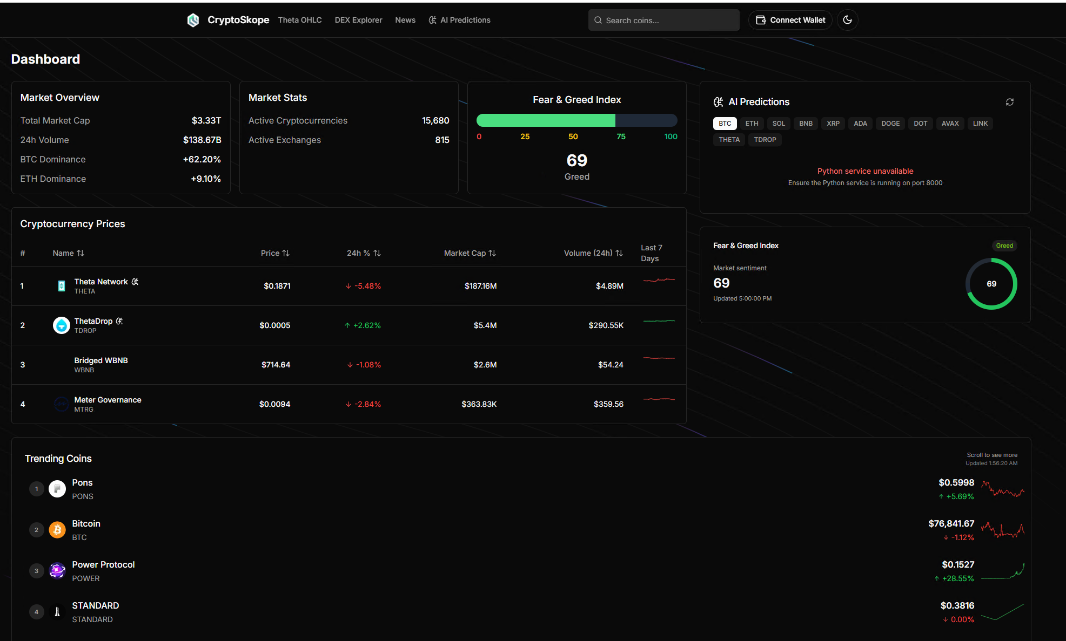
Task: Click Total Market Cap value $3.33T
Action: [x=206, y=120]
